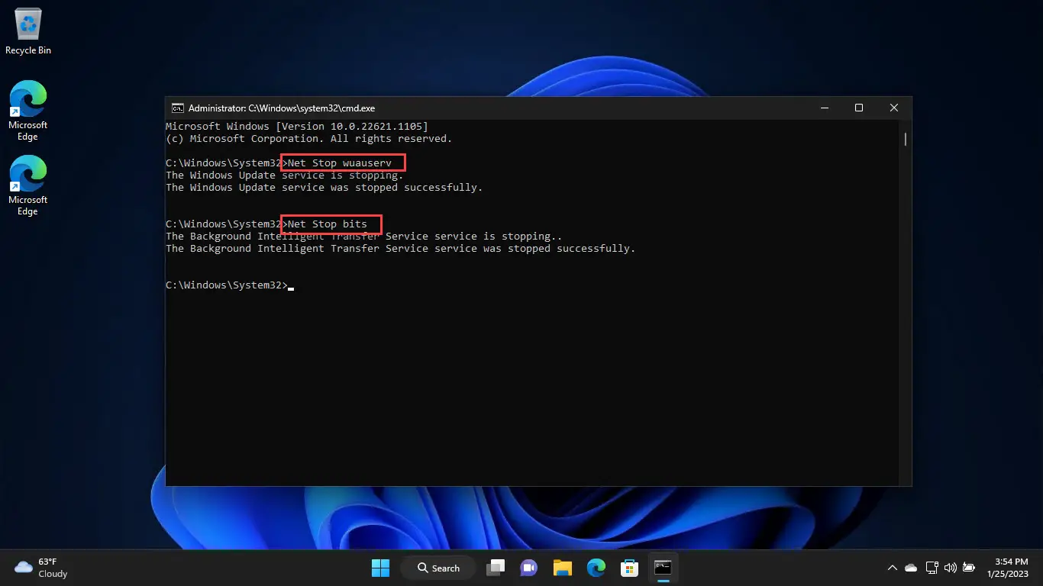Click the volume speaker tray icon

point(951,568)
